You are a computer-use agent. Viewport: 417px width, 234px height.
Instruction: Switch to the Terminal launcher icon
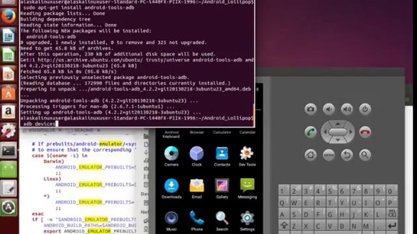click(x=8, y=150)
